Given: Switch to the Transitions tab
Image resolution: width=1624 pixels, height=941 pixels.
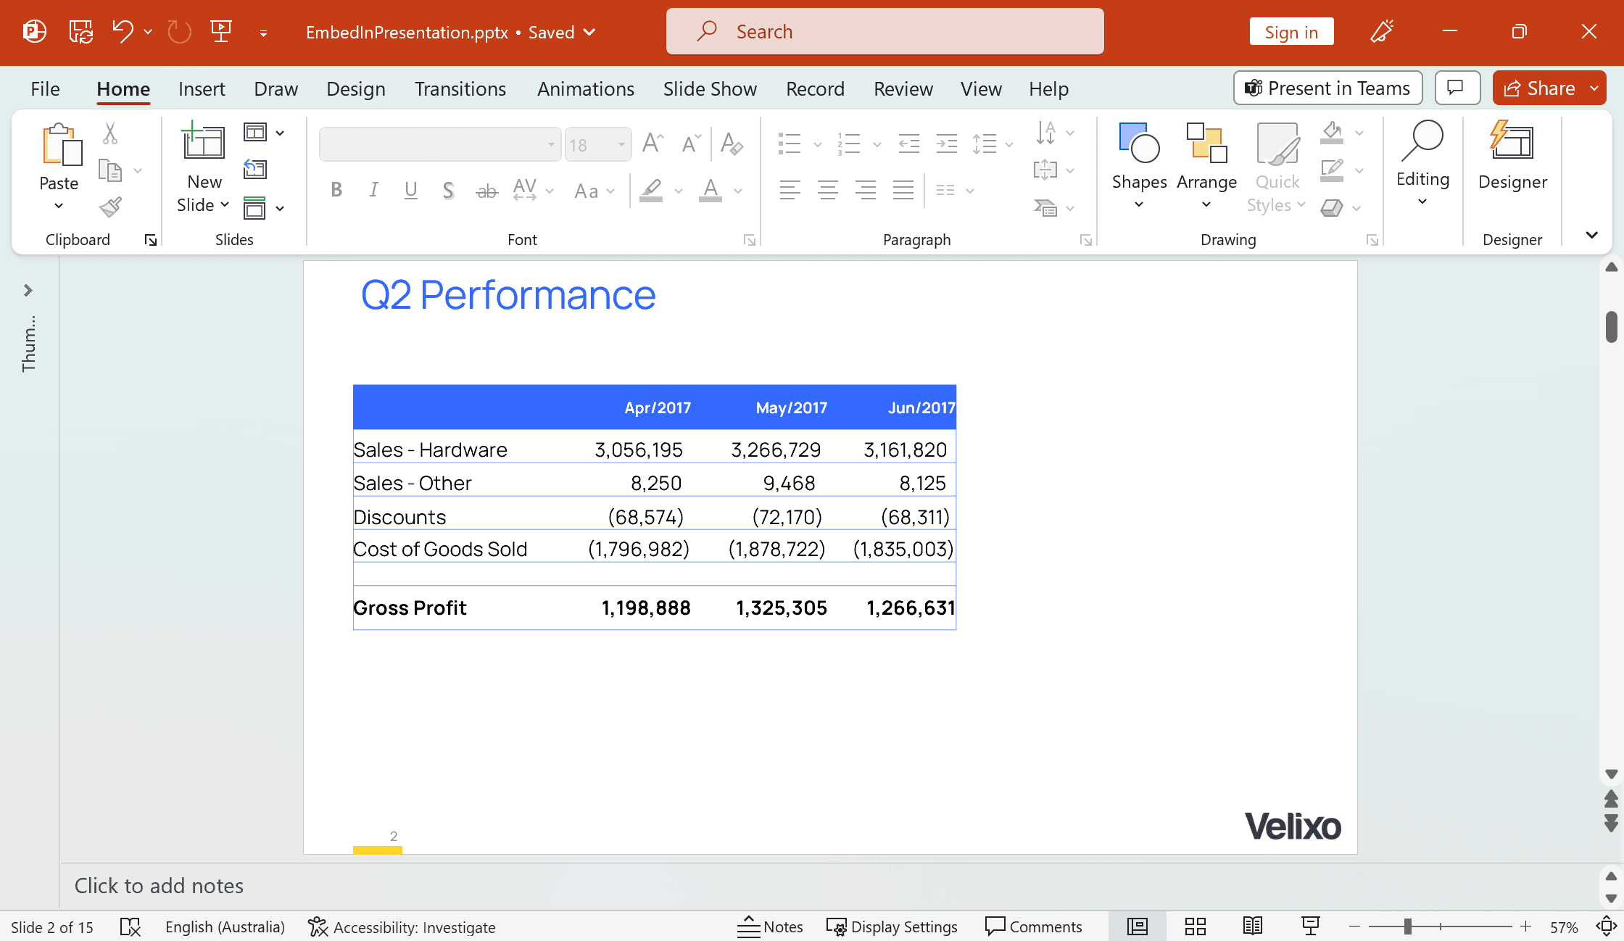Looking at the screenshot, I should (x=460, y=88).
